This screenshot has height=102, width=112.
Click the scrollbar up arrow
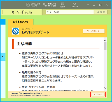[105, 40]
